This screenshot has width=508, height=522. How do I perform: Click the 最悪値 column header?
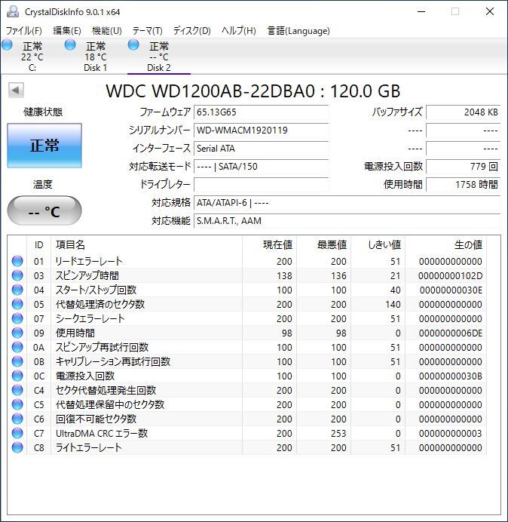[323, 245]
